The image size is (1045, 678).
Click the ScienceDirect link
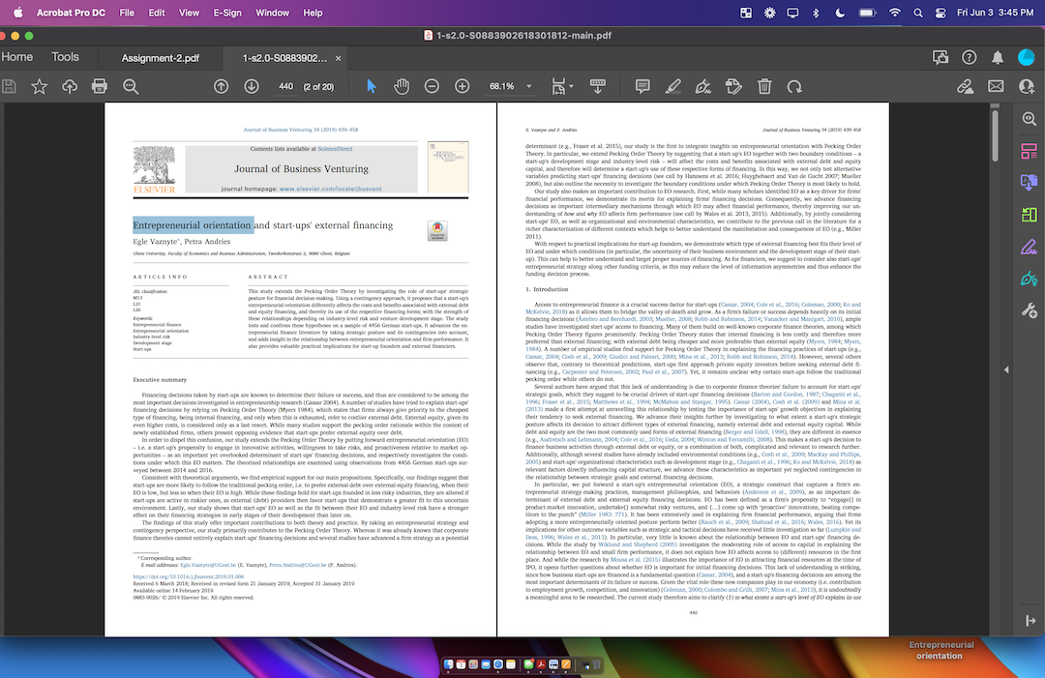(335, 149)
